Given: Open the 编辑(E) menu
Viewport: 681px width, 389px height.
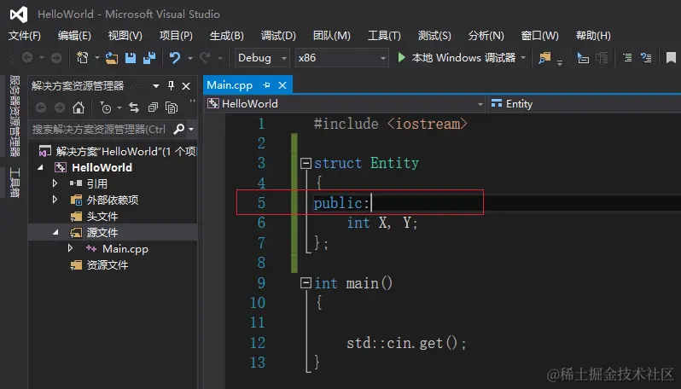Looking at the screenshot, I should 74,36.
